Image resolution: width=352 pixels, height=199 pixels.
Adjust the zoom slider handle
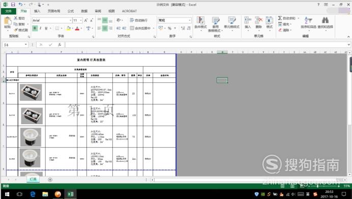[x=317, y=186]
